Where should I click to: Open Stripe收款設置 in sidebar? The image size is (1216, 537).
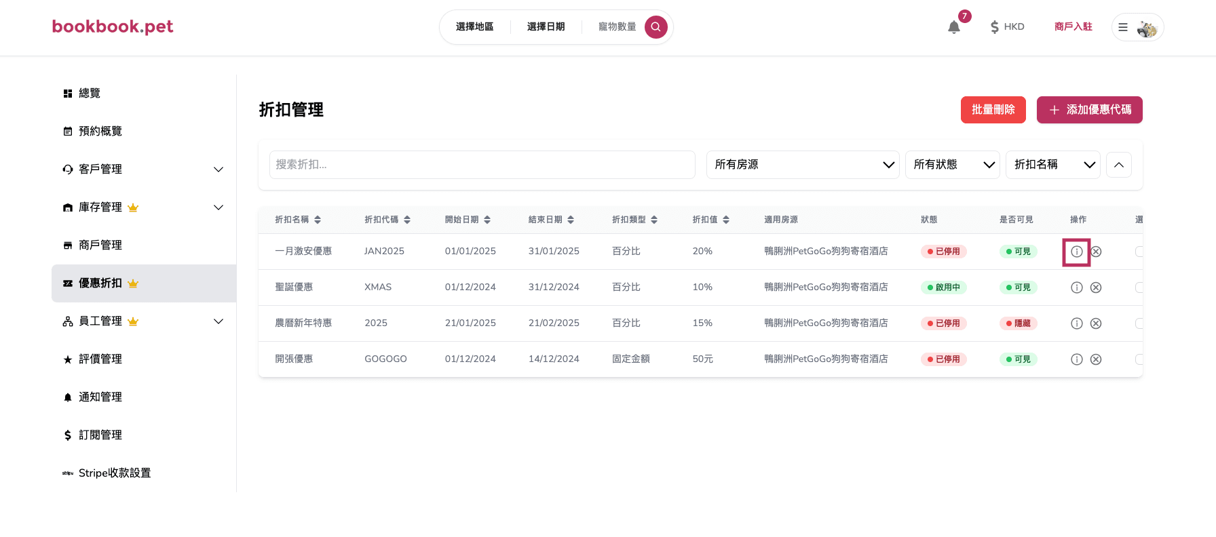point(144,473)
